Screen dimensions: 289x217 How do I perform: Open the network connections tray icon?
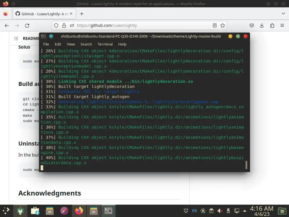tap(237, 211)
